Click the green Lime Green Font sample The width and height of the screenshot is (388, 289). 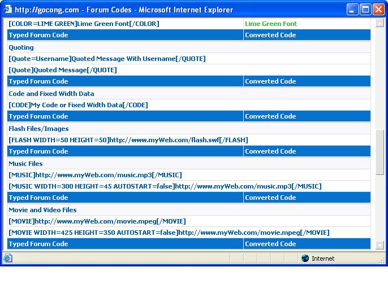point(270,24)
